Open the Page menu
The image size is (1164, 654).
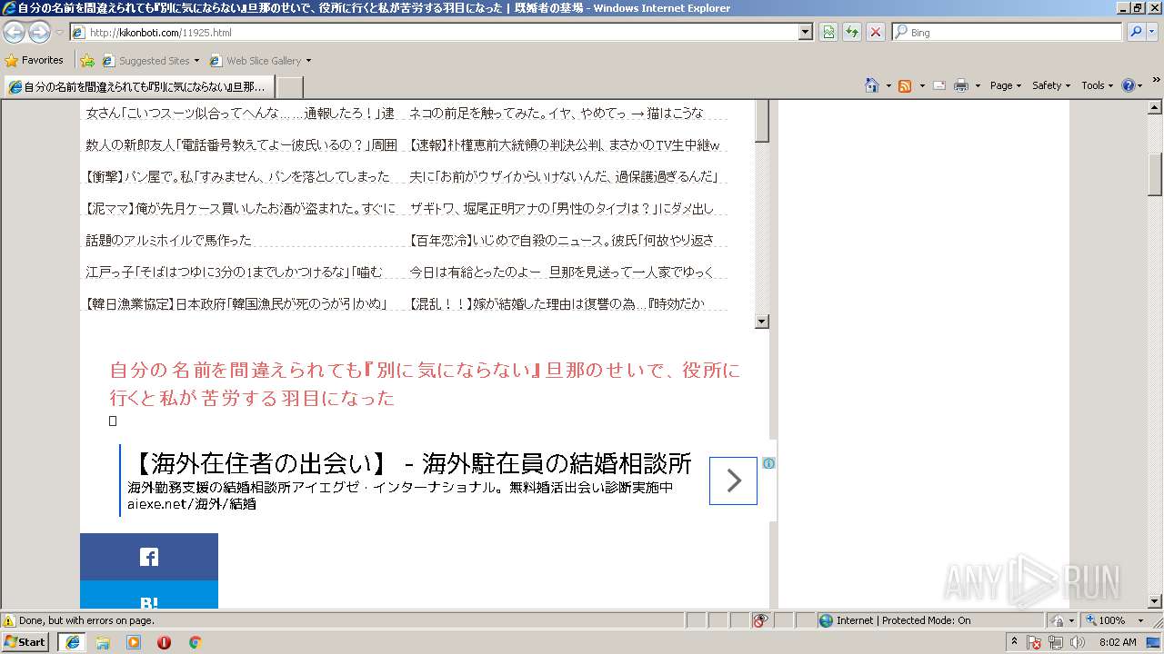(1005, 85)
